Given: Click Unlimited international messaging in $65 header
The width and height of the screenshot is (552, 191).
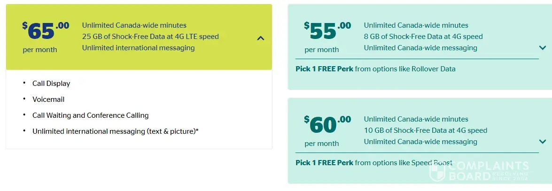Looking at the screenshot, I should 138,48.
